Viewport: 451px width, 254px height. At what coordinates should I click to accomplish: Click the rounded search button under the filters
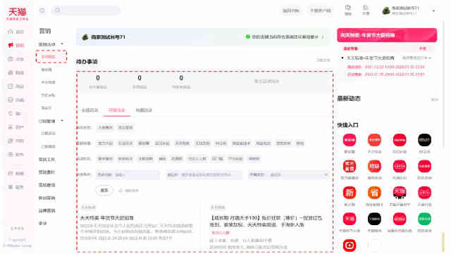(104, 190)
